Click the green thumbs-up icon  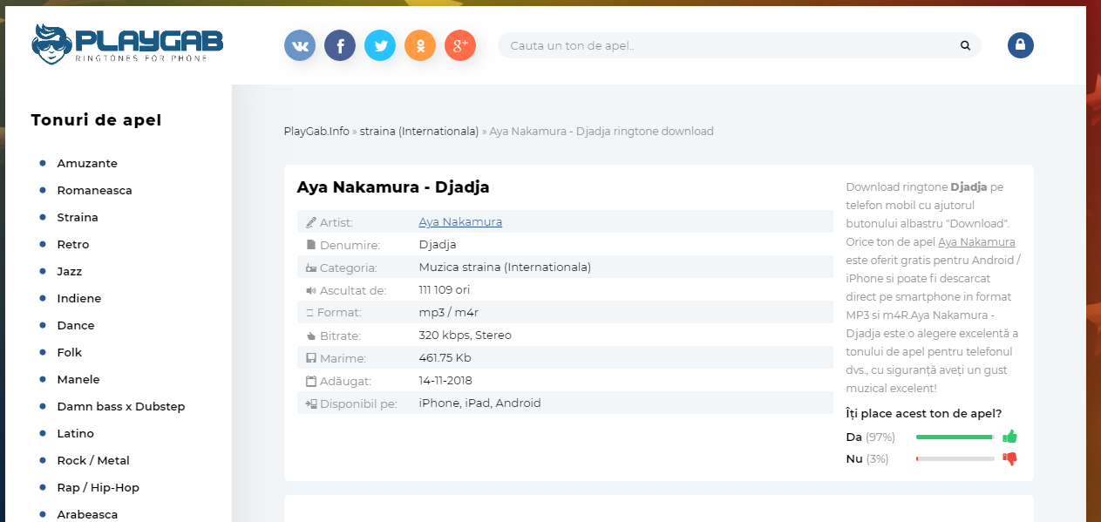(x=1010, y=437)
